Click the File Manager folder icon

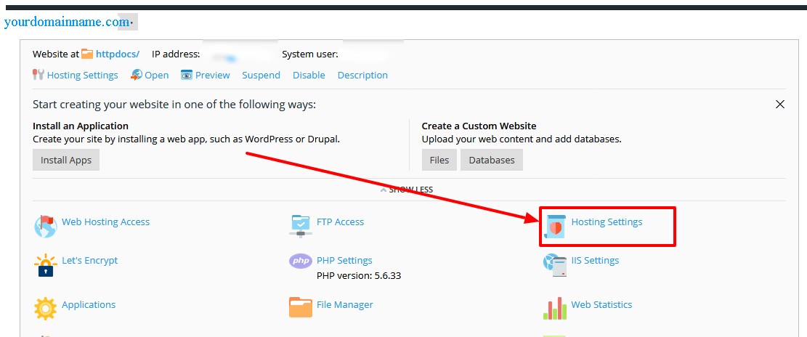[301, 307]
